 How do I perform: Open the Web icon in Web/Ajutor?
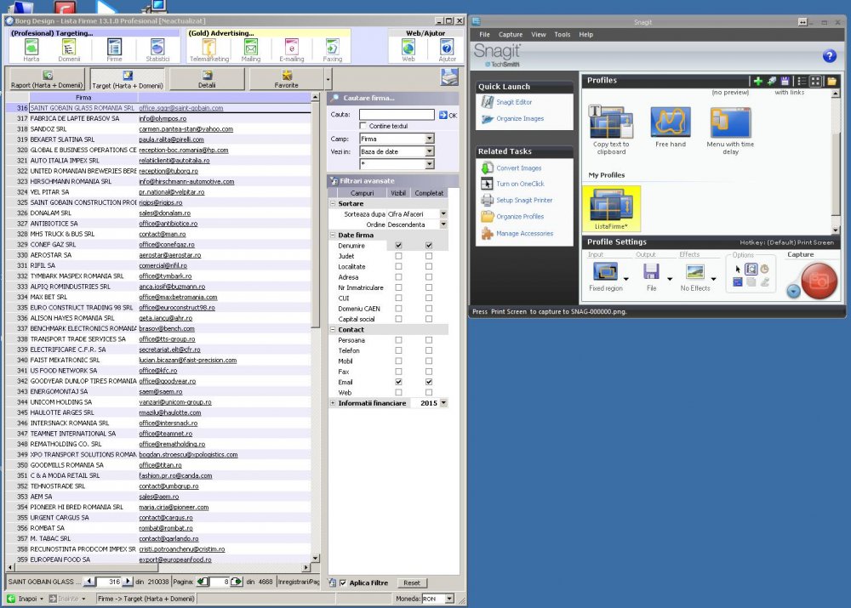coord(408,50)
